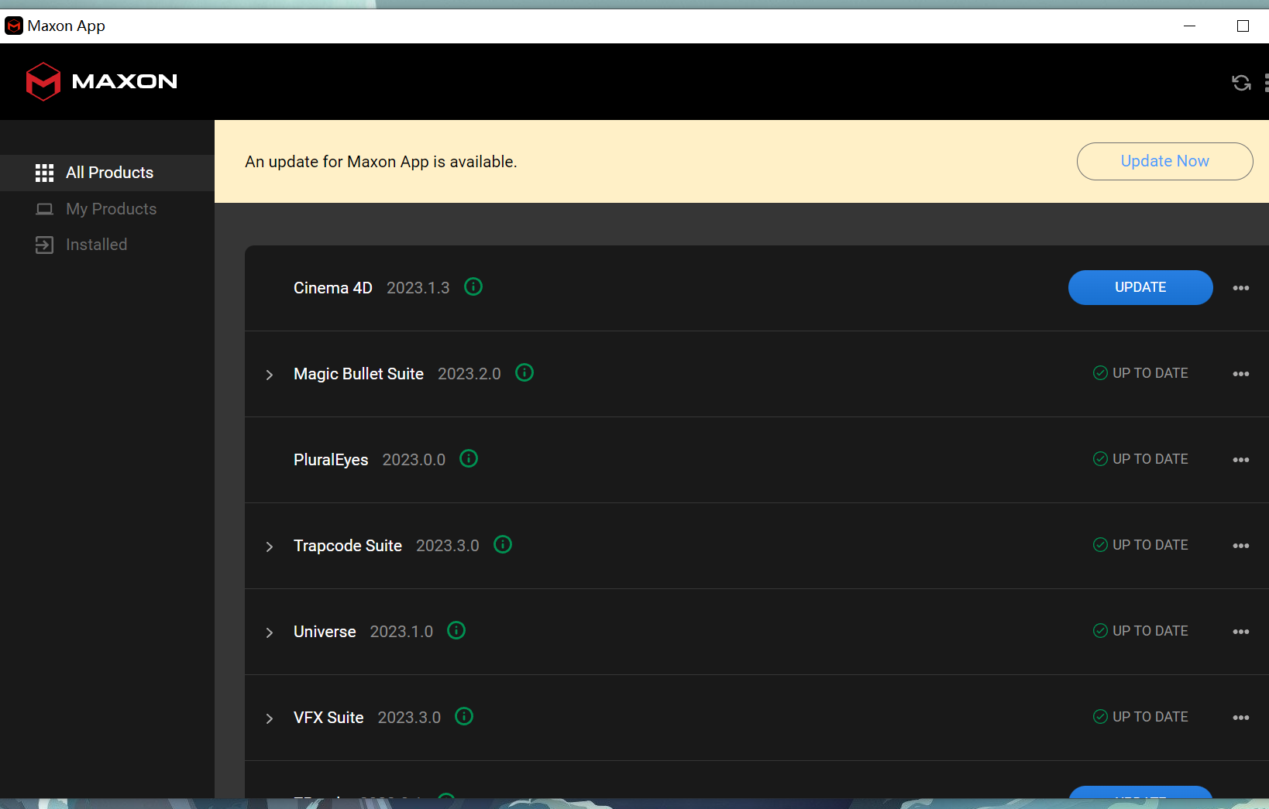Click the Universe product name
The image size is (1269, 809).
pyautogui.click(x=325, y=632)
